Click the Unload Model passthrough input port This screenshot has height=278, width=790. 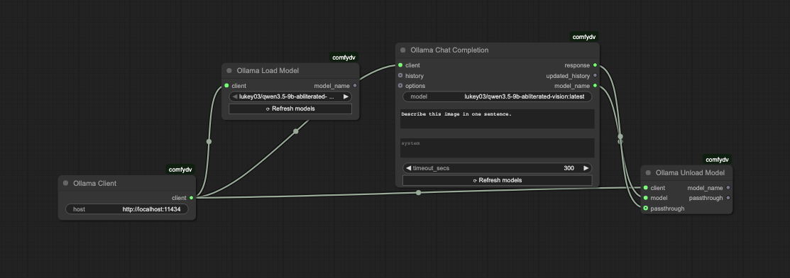pyautogui.click(x=646, y=208)
